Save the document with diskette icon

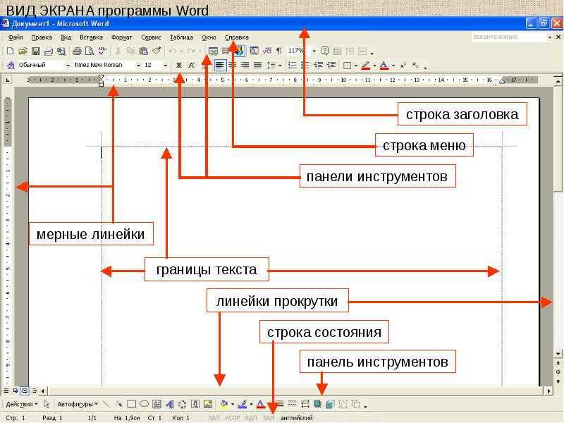(35, 51)
